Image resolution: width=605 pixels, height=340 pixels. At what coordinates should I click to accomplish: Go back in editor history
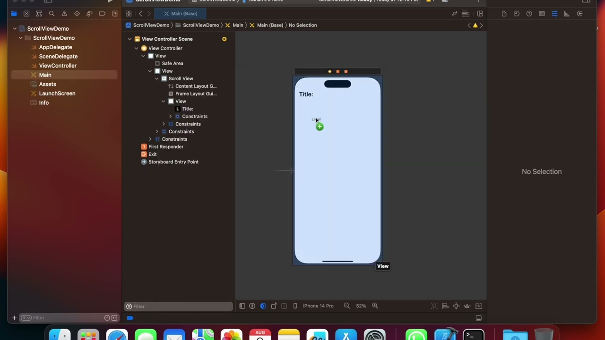tap(140, 14)
